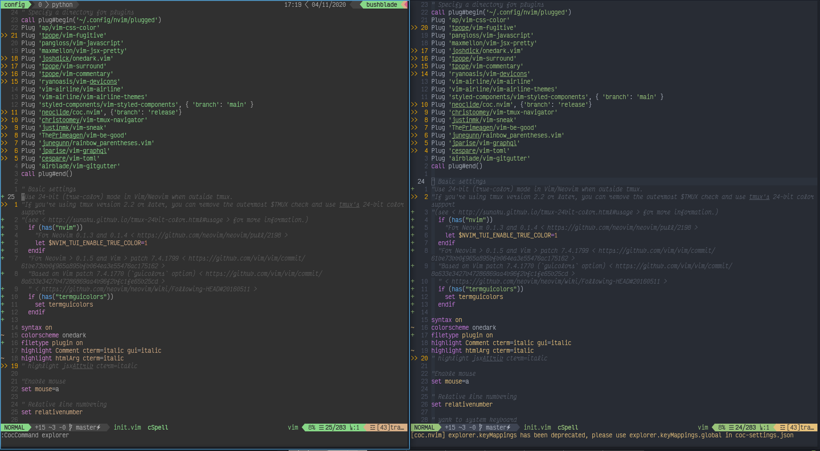Toggle the ~ sign beside highlight htmlArg
This screenshot has height=451, width=820.
click(x=3, y=358)
